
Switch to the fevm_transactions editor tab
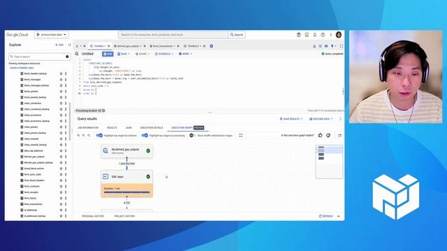(x=163, y=46)
